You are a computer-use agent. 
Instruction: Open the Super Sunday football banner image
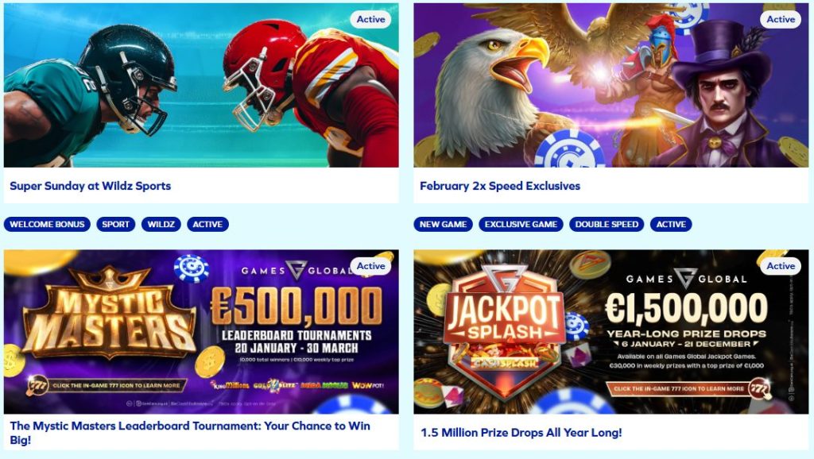click(201, 85)
